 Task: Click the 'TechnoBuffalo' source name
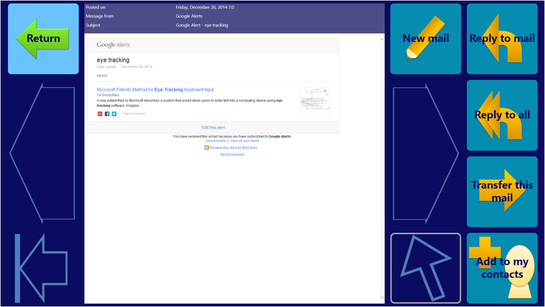click(108, 95)
